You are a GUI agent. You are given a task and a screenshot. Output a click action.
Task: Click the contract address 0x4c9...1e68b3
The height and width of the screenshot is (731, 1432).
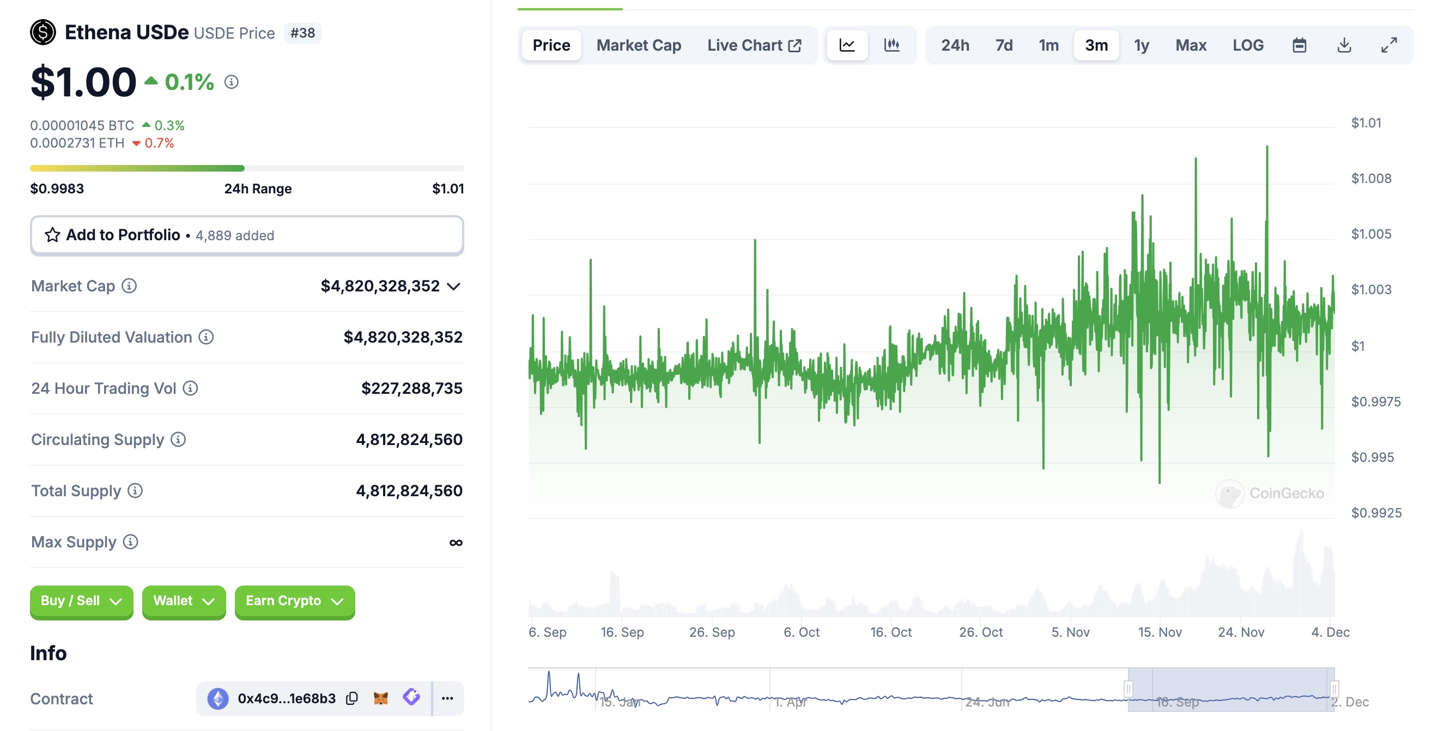pyautogui.click(x=286, y=698)
